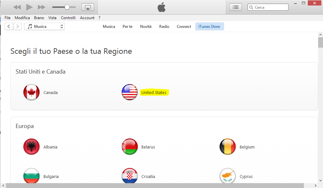Expand the Musica library dropdown
This screenshot has height=188, width=323.
coord(44,27)
